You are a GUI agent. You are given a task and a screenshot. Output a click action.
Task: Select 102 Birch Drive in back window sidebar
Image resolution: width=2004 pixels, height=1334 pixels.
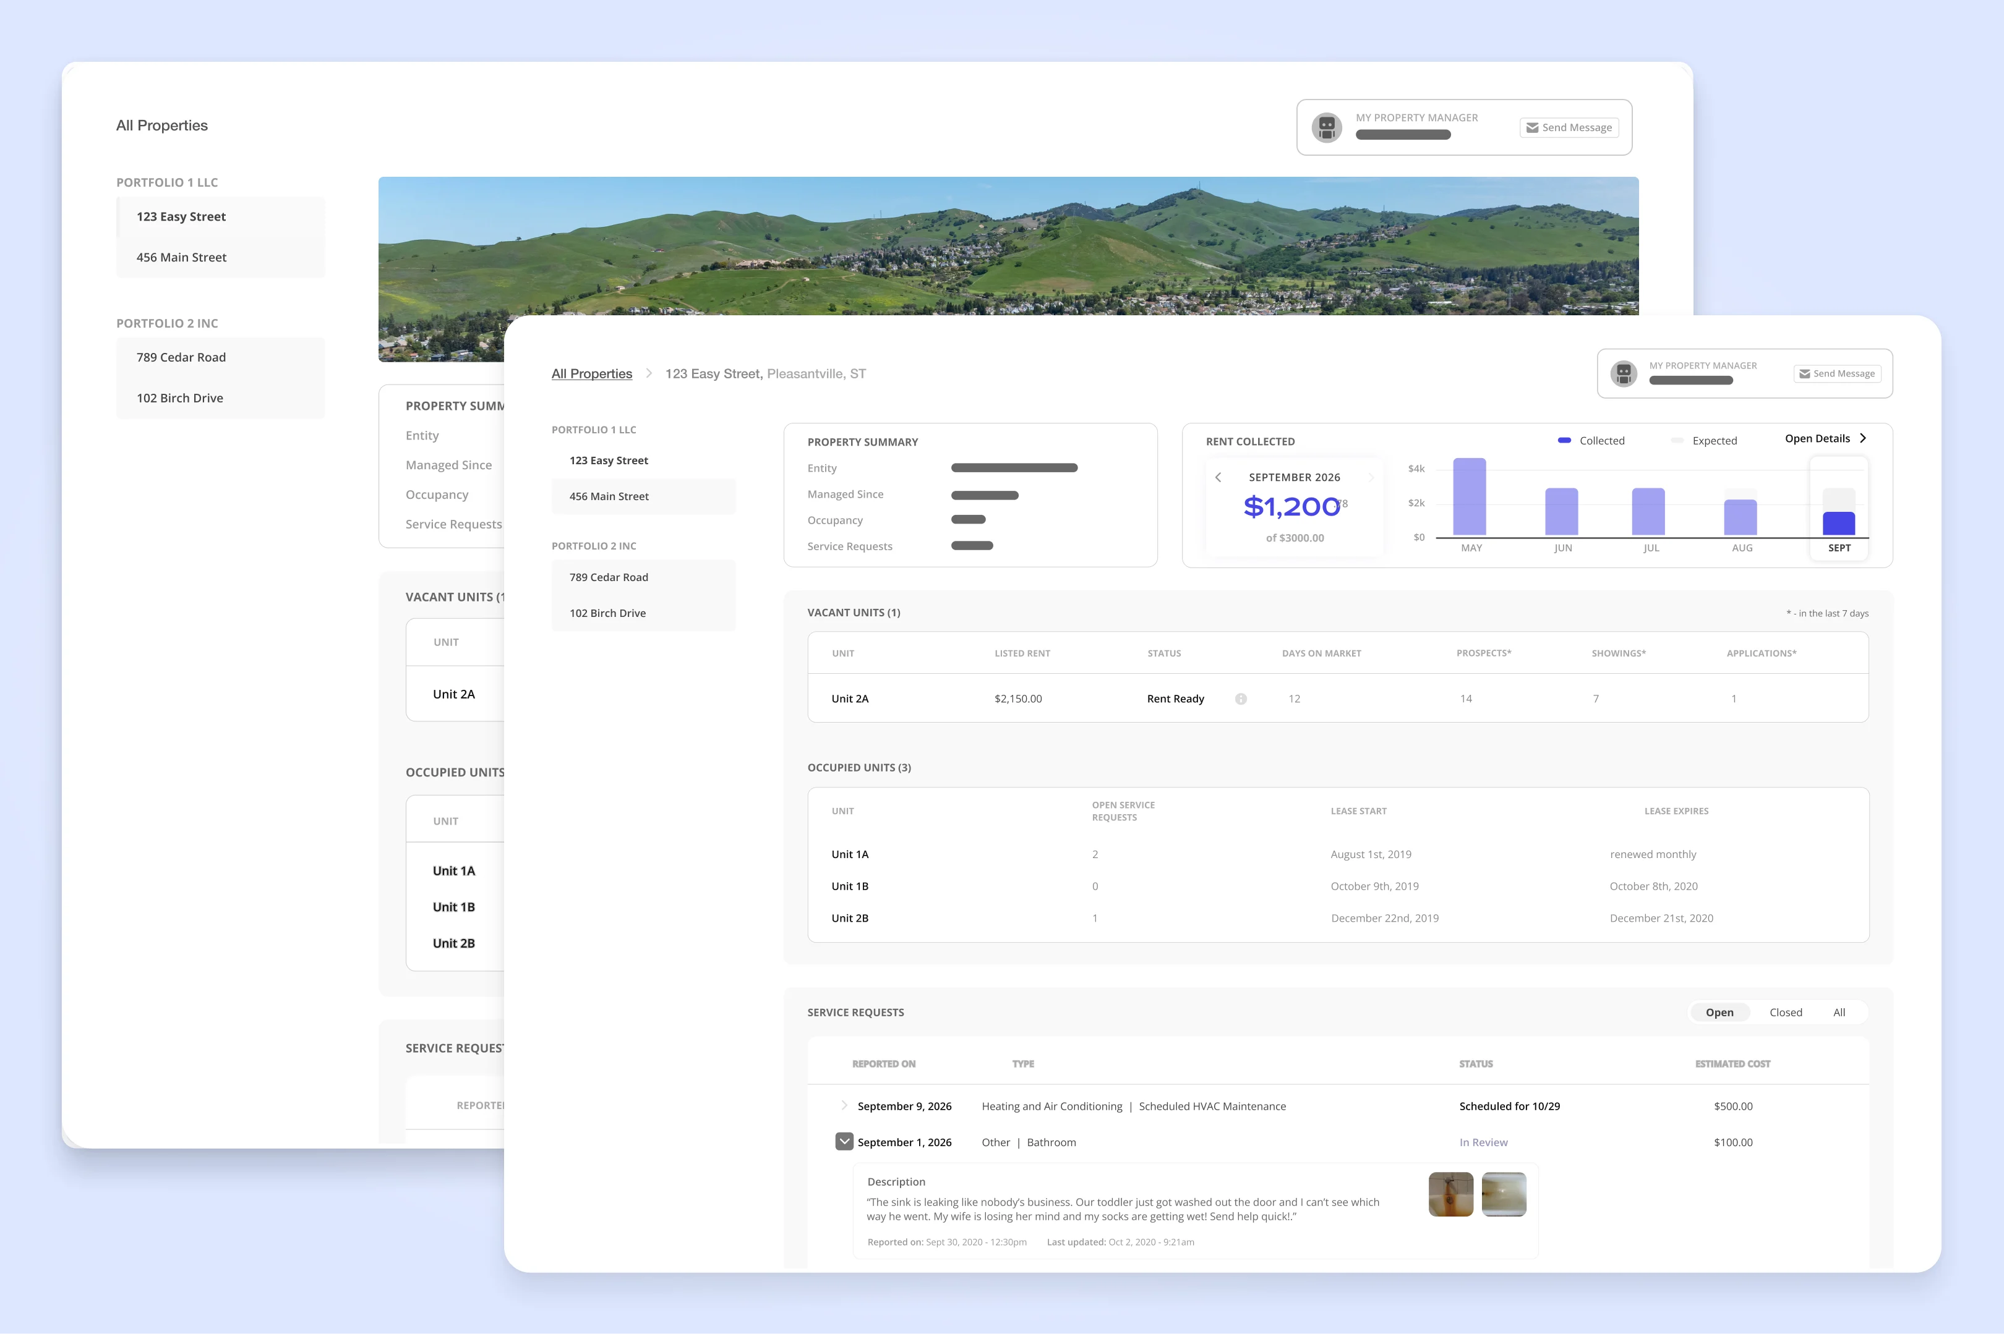220,398
